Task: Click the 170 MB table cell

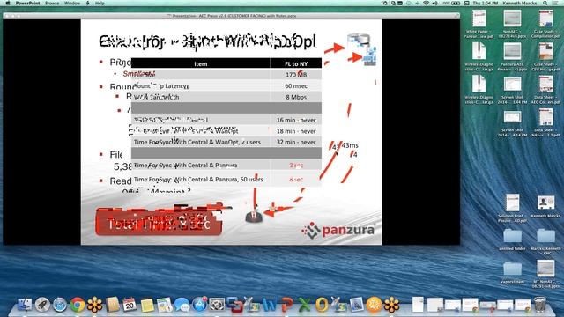Action: (x=296, y=75)
